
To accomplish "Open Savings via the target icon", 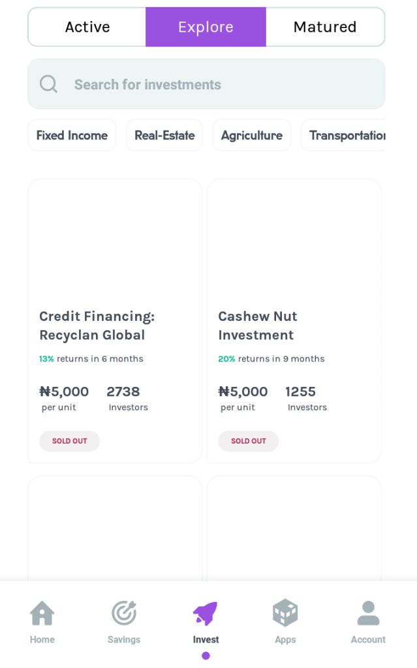I will tap(124, 613).
